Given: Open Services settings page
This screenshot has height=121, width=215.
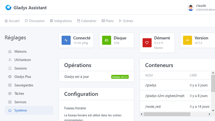Looking at the screenshot, I should pyautogui.click(x=29, y=102).
